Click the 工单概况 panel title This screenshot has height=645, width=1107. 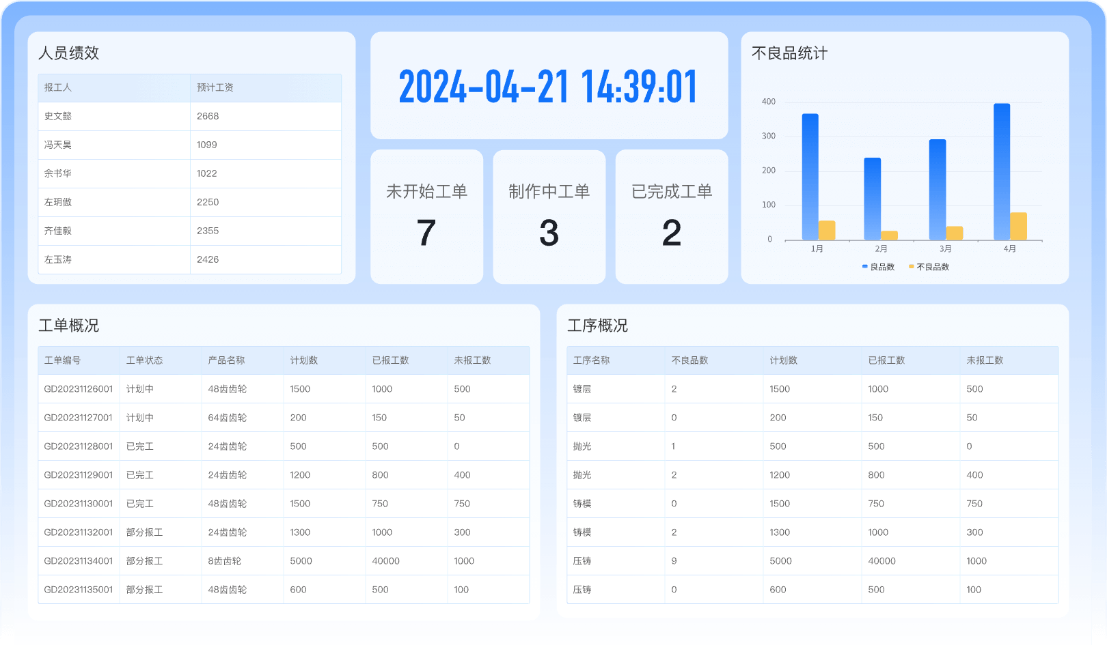coord(69,326)
